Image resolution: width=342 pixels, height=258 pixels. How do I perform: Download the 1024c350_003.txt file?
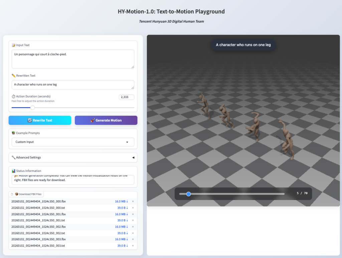click(122, 246)
